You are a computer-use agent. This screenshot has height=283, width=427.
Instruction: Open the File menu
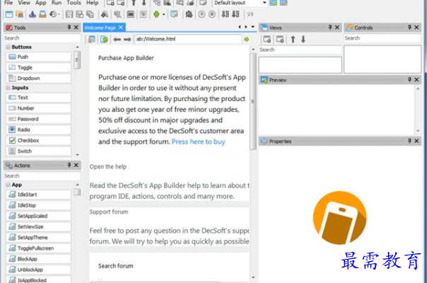tap(8, 3)
